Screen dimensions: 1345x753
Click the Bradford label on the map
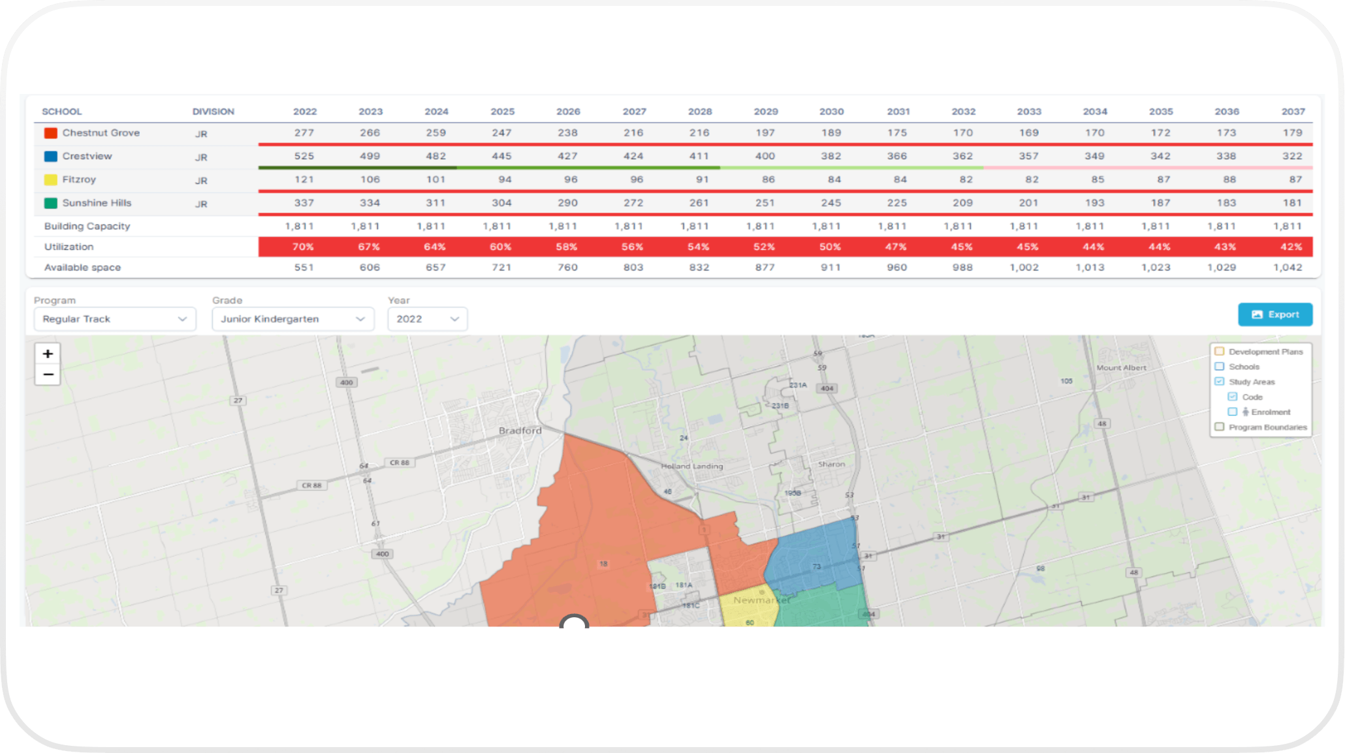(x=520, y=431)
